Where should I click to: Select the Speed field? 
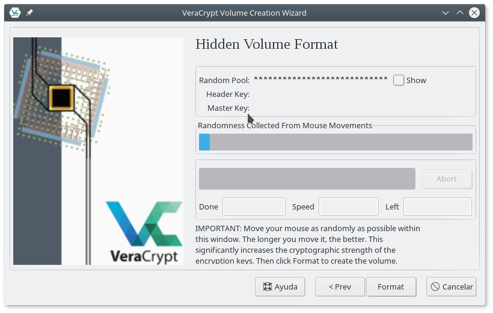point(349,206)
